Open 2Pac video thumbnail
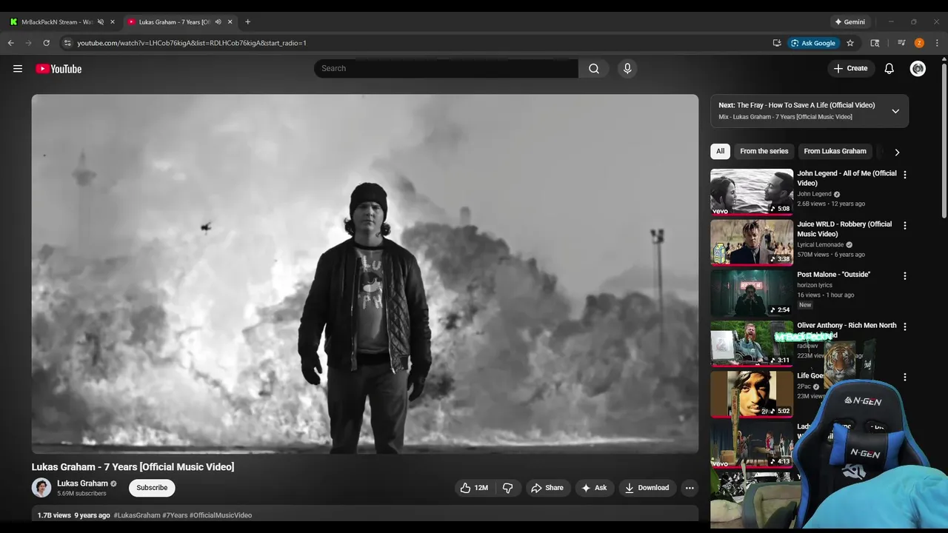Screen dimensions: 948x533 [x=752, y=394]
